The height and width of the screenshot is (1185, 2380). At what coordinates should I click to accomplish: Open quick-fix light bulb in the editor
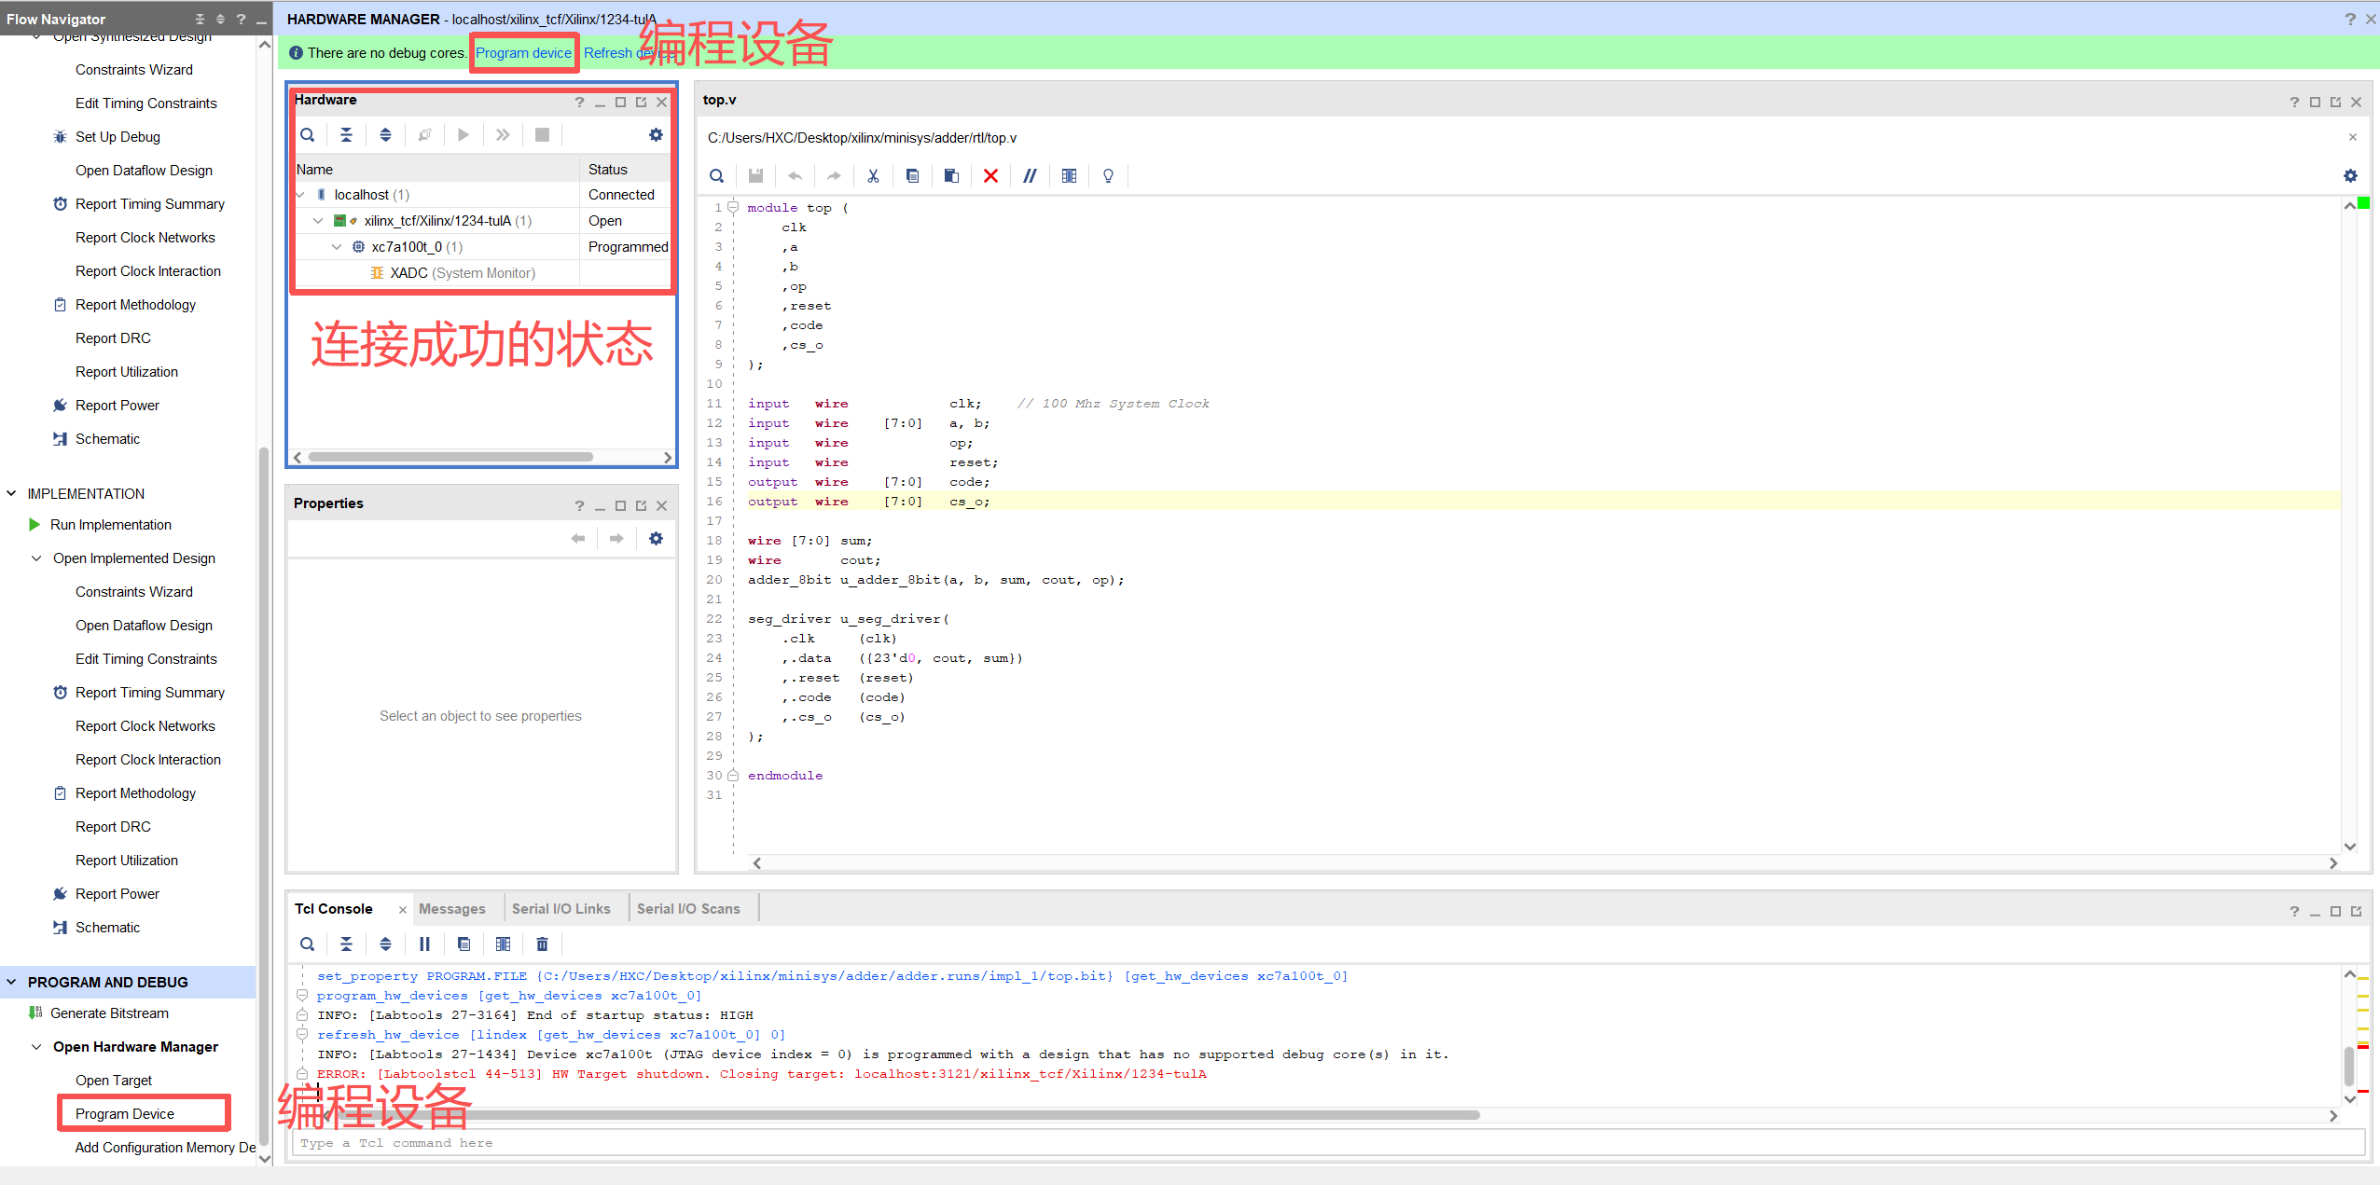pyautogui.click(x=1107, y=175)
